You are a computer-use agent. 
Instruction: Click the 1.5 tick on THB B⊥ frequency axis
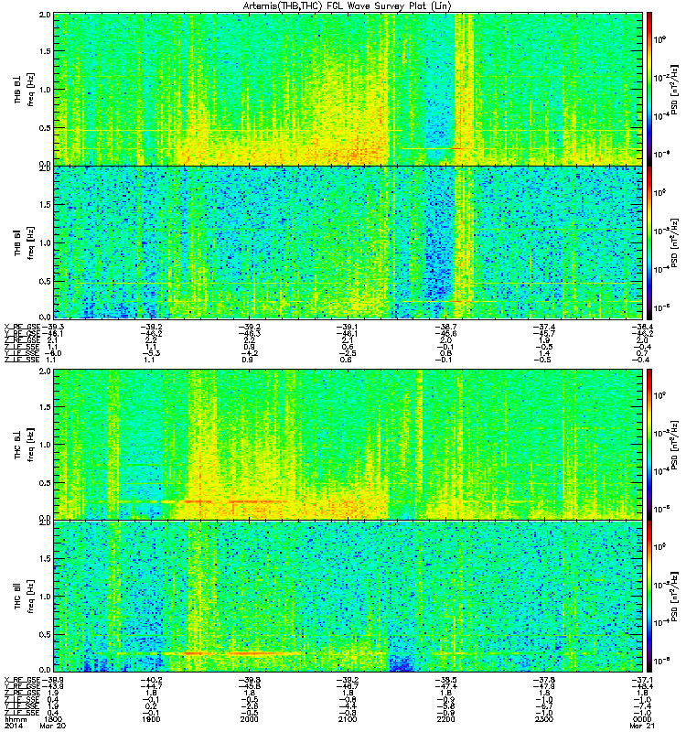tap(45, 51)
